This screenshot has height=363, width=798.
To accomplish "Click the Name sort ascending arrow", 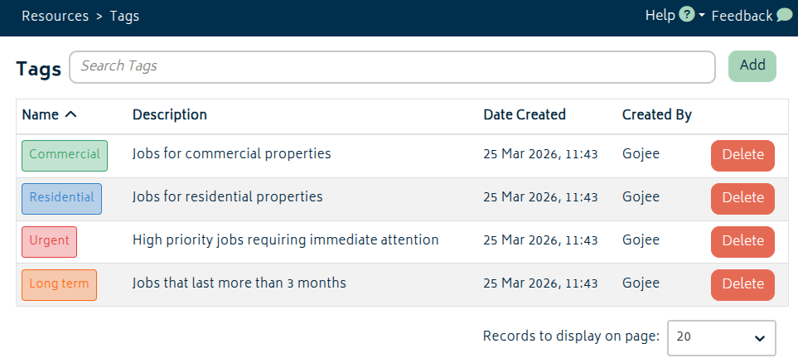I will [70, 114].
